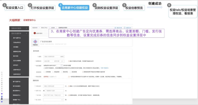198x105 pixels.
Task: Select the 尾货清仓 radio button
Action: (x=62, y=72)
